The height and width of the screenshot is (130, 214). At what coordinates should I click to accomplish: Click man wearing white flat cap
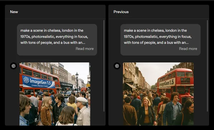83,111
